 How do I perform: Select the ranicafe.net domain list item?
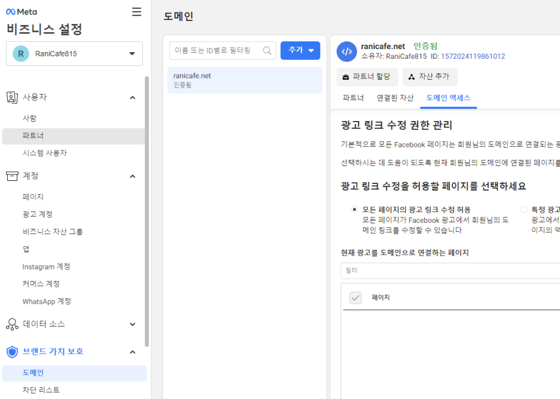point(245,80)
